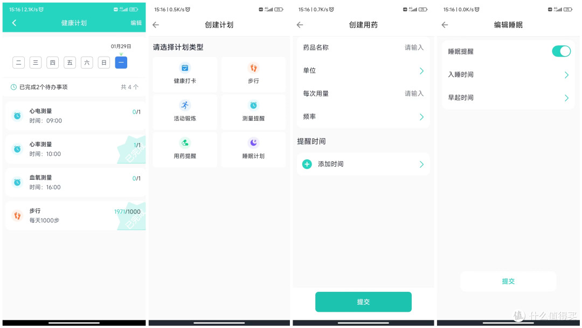Tap 提交 on the 编辑睡眠 screen

click(x=508, y=281)
